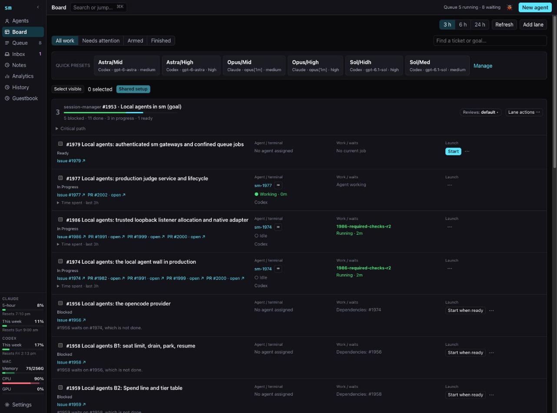Expand Time spent under ticket #1986
The image size is (557, 413).
[x=78, y=244]
